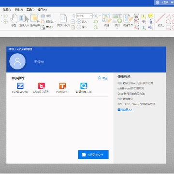Go to next view green arrow

5,21
